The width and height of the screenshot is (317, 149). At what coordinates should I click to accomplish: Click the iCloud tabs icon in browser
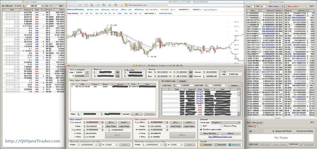click(x=80, y=5)
